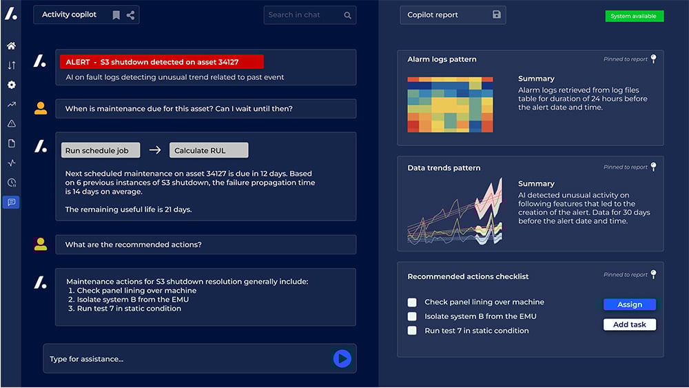Open the alerts warning triangle icon
This screenshot has height=388, width=689.
coord(11,124)
